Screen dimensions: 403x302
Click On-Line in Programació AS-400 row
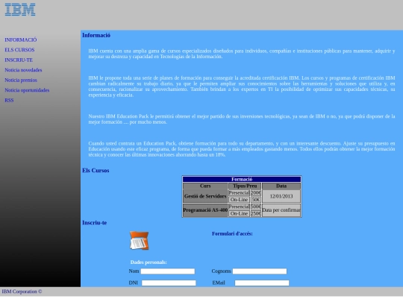coord(239,214)
